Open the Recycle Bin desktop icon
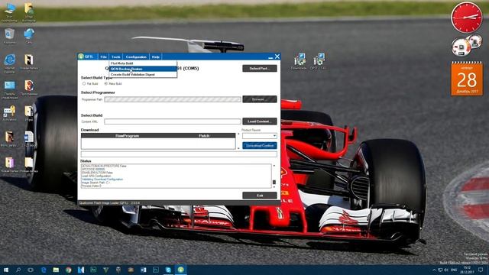The image size is (489, 275). 9,36
